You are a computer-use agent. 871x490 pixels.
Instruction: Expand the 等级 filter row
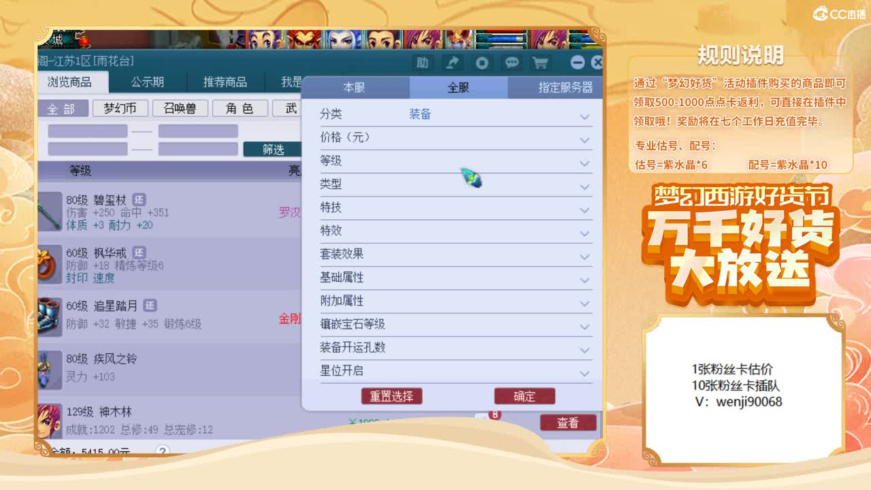(x=585, y=163)
